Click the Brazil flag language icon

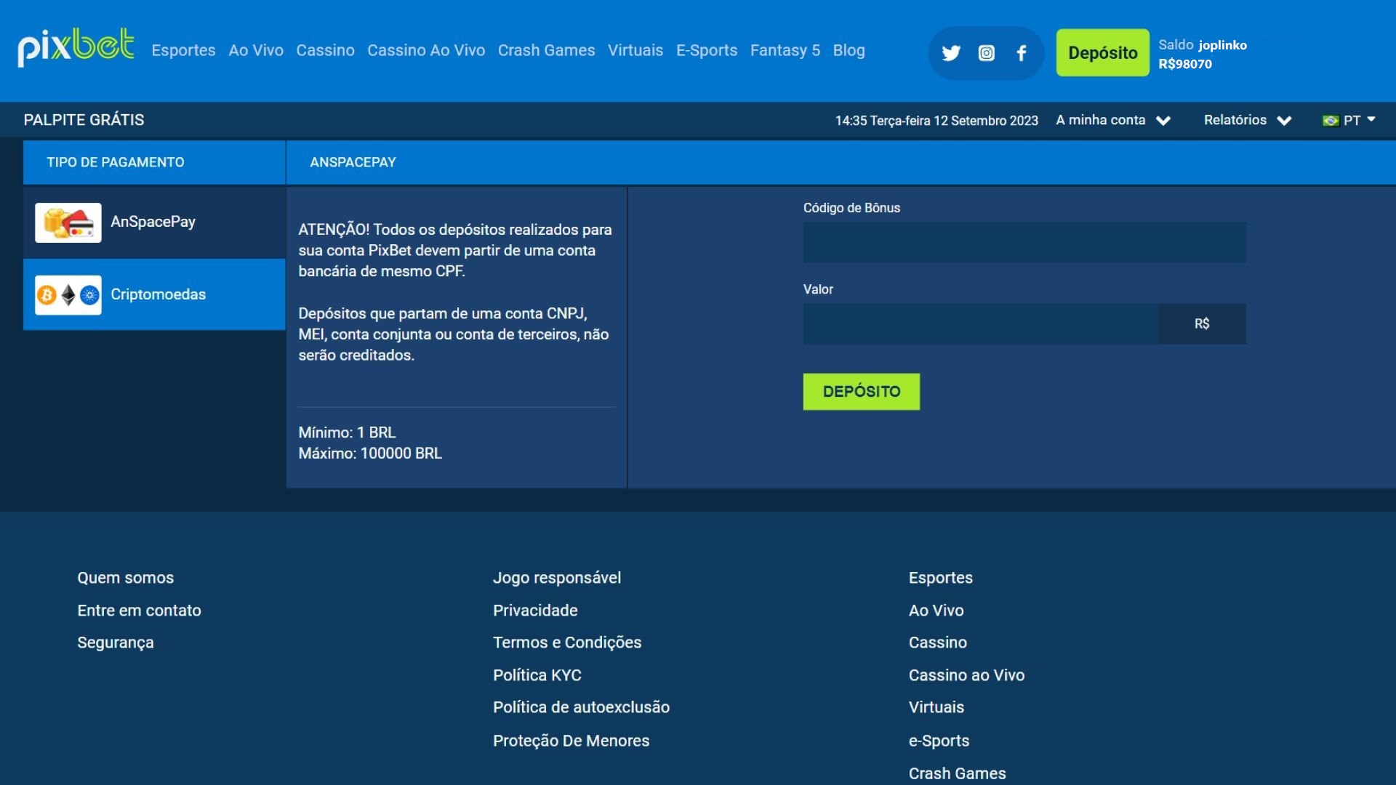tap(1331, 121)
